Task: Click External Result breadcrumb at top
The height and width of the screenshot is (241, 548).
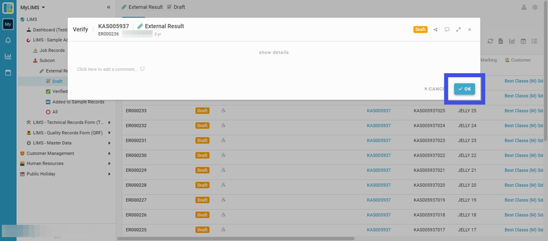Action: pyautogui.click(x=142, y=7)
